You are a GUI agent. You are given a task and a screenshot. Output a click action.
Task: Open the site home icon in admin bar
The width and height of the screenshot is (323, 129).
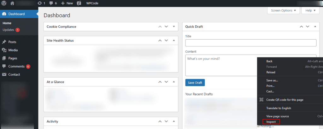point(12,3)
